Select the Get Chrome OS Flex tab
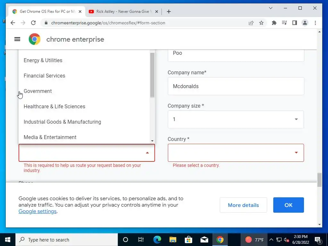 (47, 12)
